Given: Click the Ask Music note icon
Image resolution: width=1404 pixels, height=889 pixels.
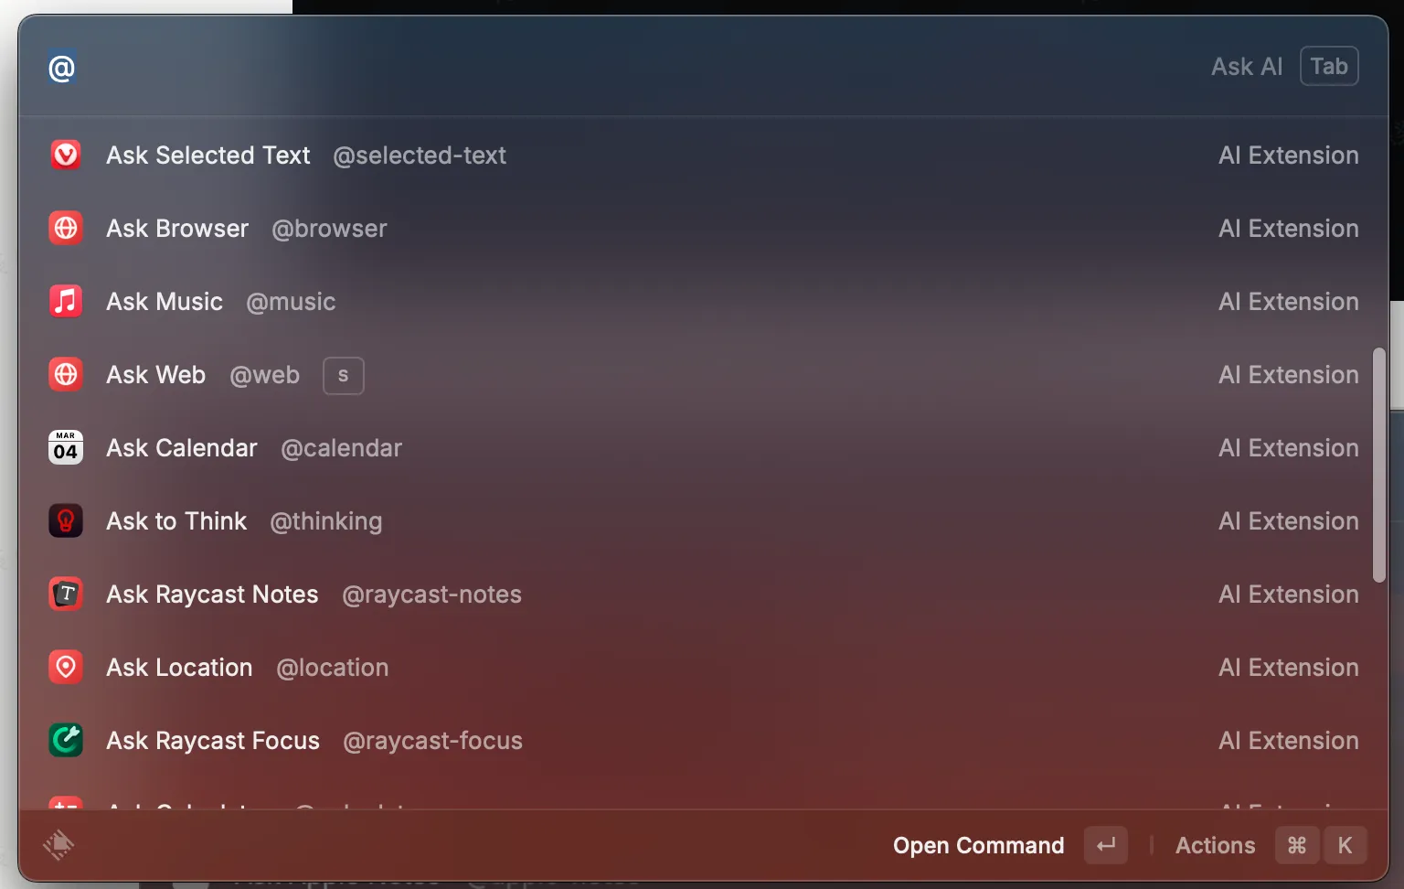Looking at the screenshot, I should tap(66, 301).
